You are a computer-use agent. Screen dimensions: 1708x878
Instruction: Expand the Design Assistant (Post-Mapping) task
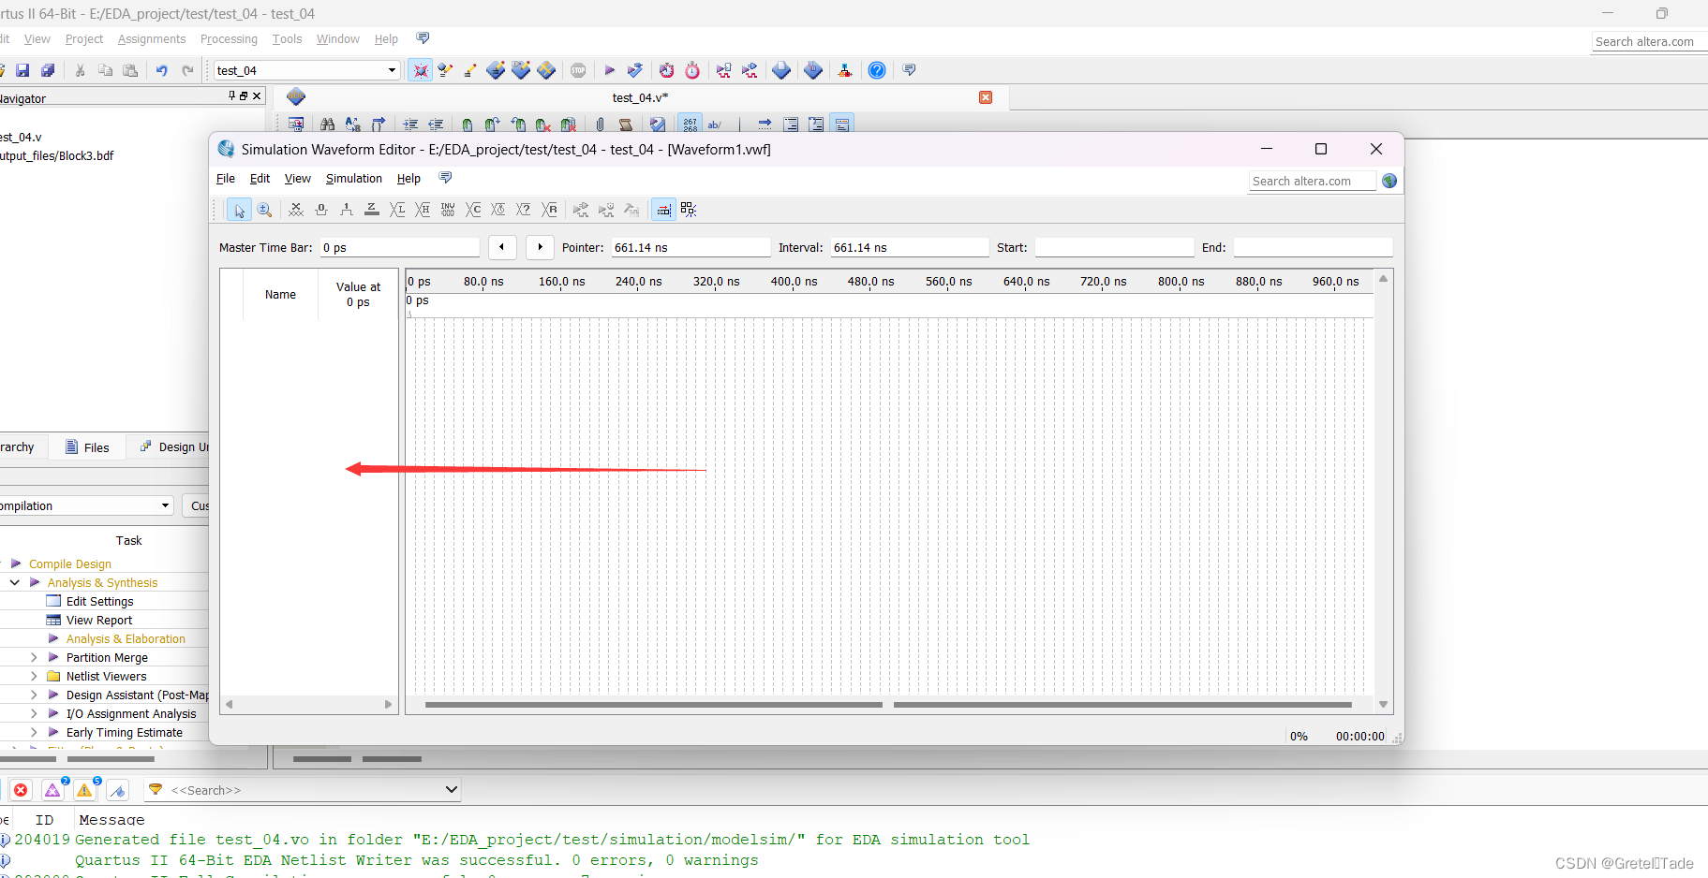click(34, 695)
